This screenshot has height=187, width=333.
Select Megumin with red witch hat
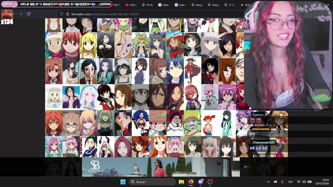coord(192,71)
